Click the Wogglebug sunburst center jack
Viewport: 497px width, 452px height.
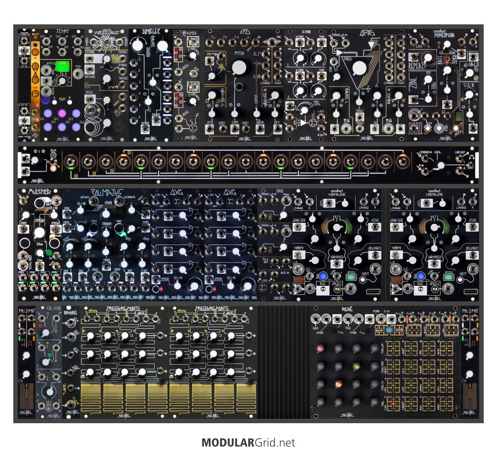click(106, 43)
